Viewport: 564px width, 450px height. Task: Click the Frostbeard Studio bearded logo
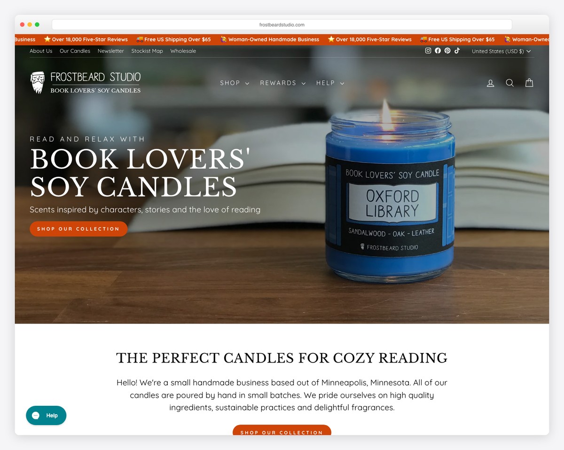pos(86,83)
